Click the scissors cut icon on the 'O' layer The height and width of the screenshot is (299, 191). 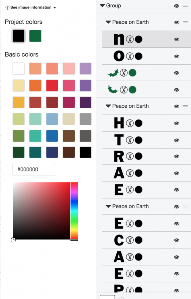[130, 56]
